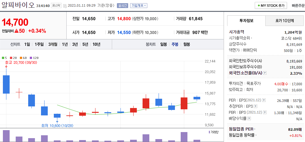Click the +0.81% sector change value
This screenshot has height=142, width=305.
pyautogui.click(x=296, y=135)
